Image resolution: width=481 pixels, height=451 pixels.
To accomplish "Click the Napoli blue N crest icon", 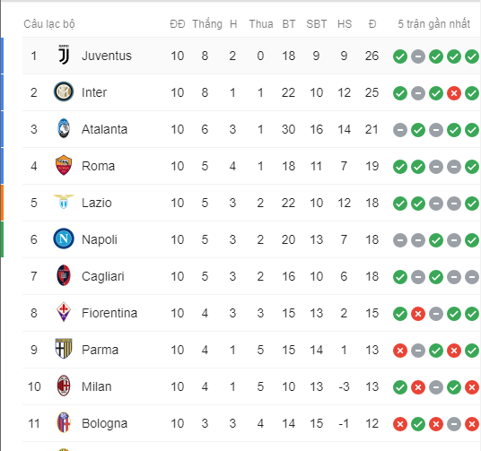I will pos(64,239).
